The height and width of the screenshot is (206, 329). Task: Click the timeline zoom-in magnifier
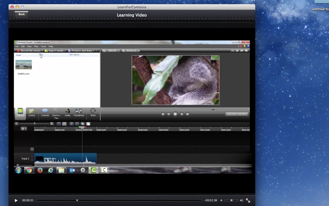[52, 124]
